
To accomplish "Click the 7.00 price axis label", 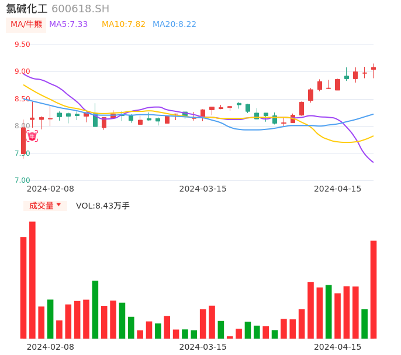I will point(22,180).
